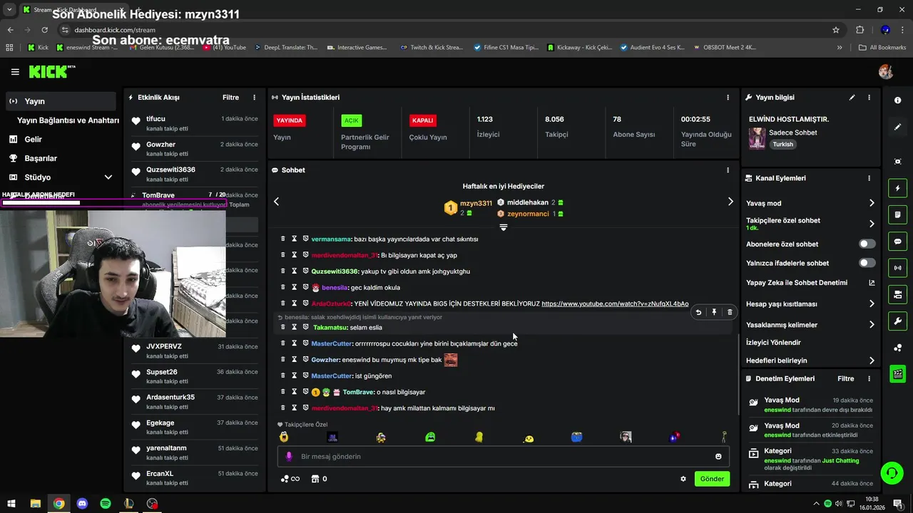The width and height of the screenshot is (913, 513).
Task: Open the hamburger menu next to Kick logo
Action: 15,72
